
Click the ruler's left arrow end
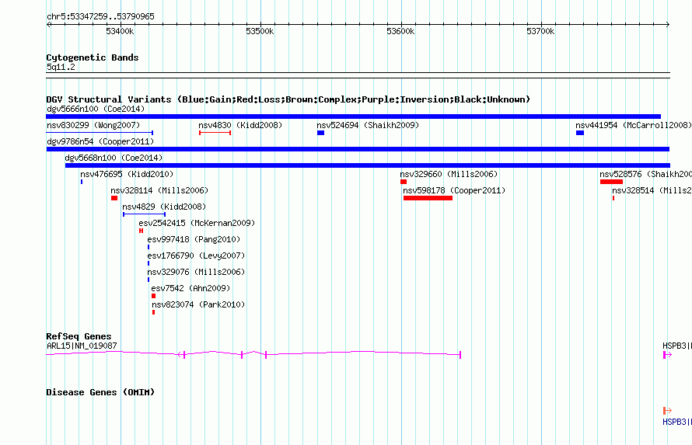[x=48, y=24]
